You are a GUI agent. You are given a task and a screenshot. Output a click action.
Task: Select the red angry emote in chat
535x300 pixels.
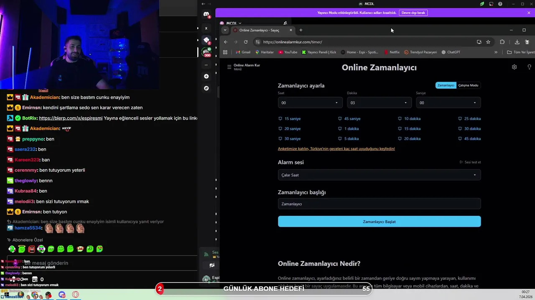[x=31, y=249]
